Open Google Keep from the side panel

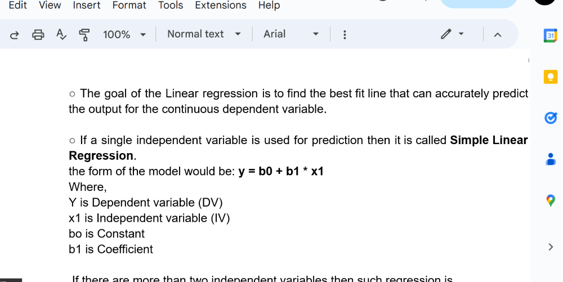tap(551, 77)
